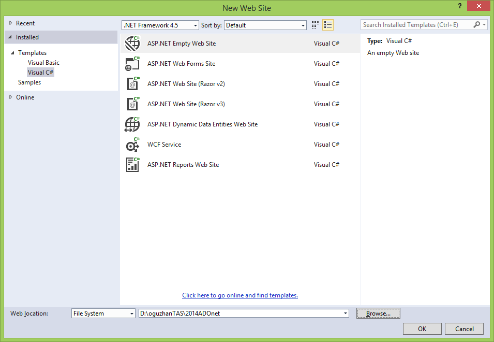This screenshot has width=494, height=342.
Task: Click the Cancel button
Action: tap(464, 329)
